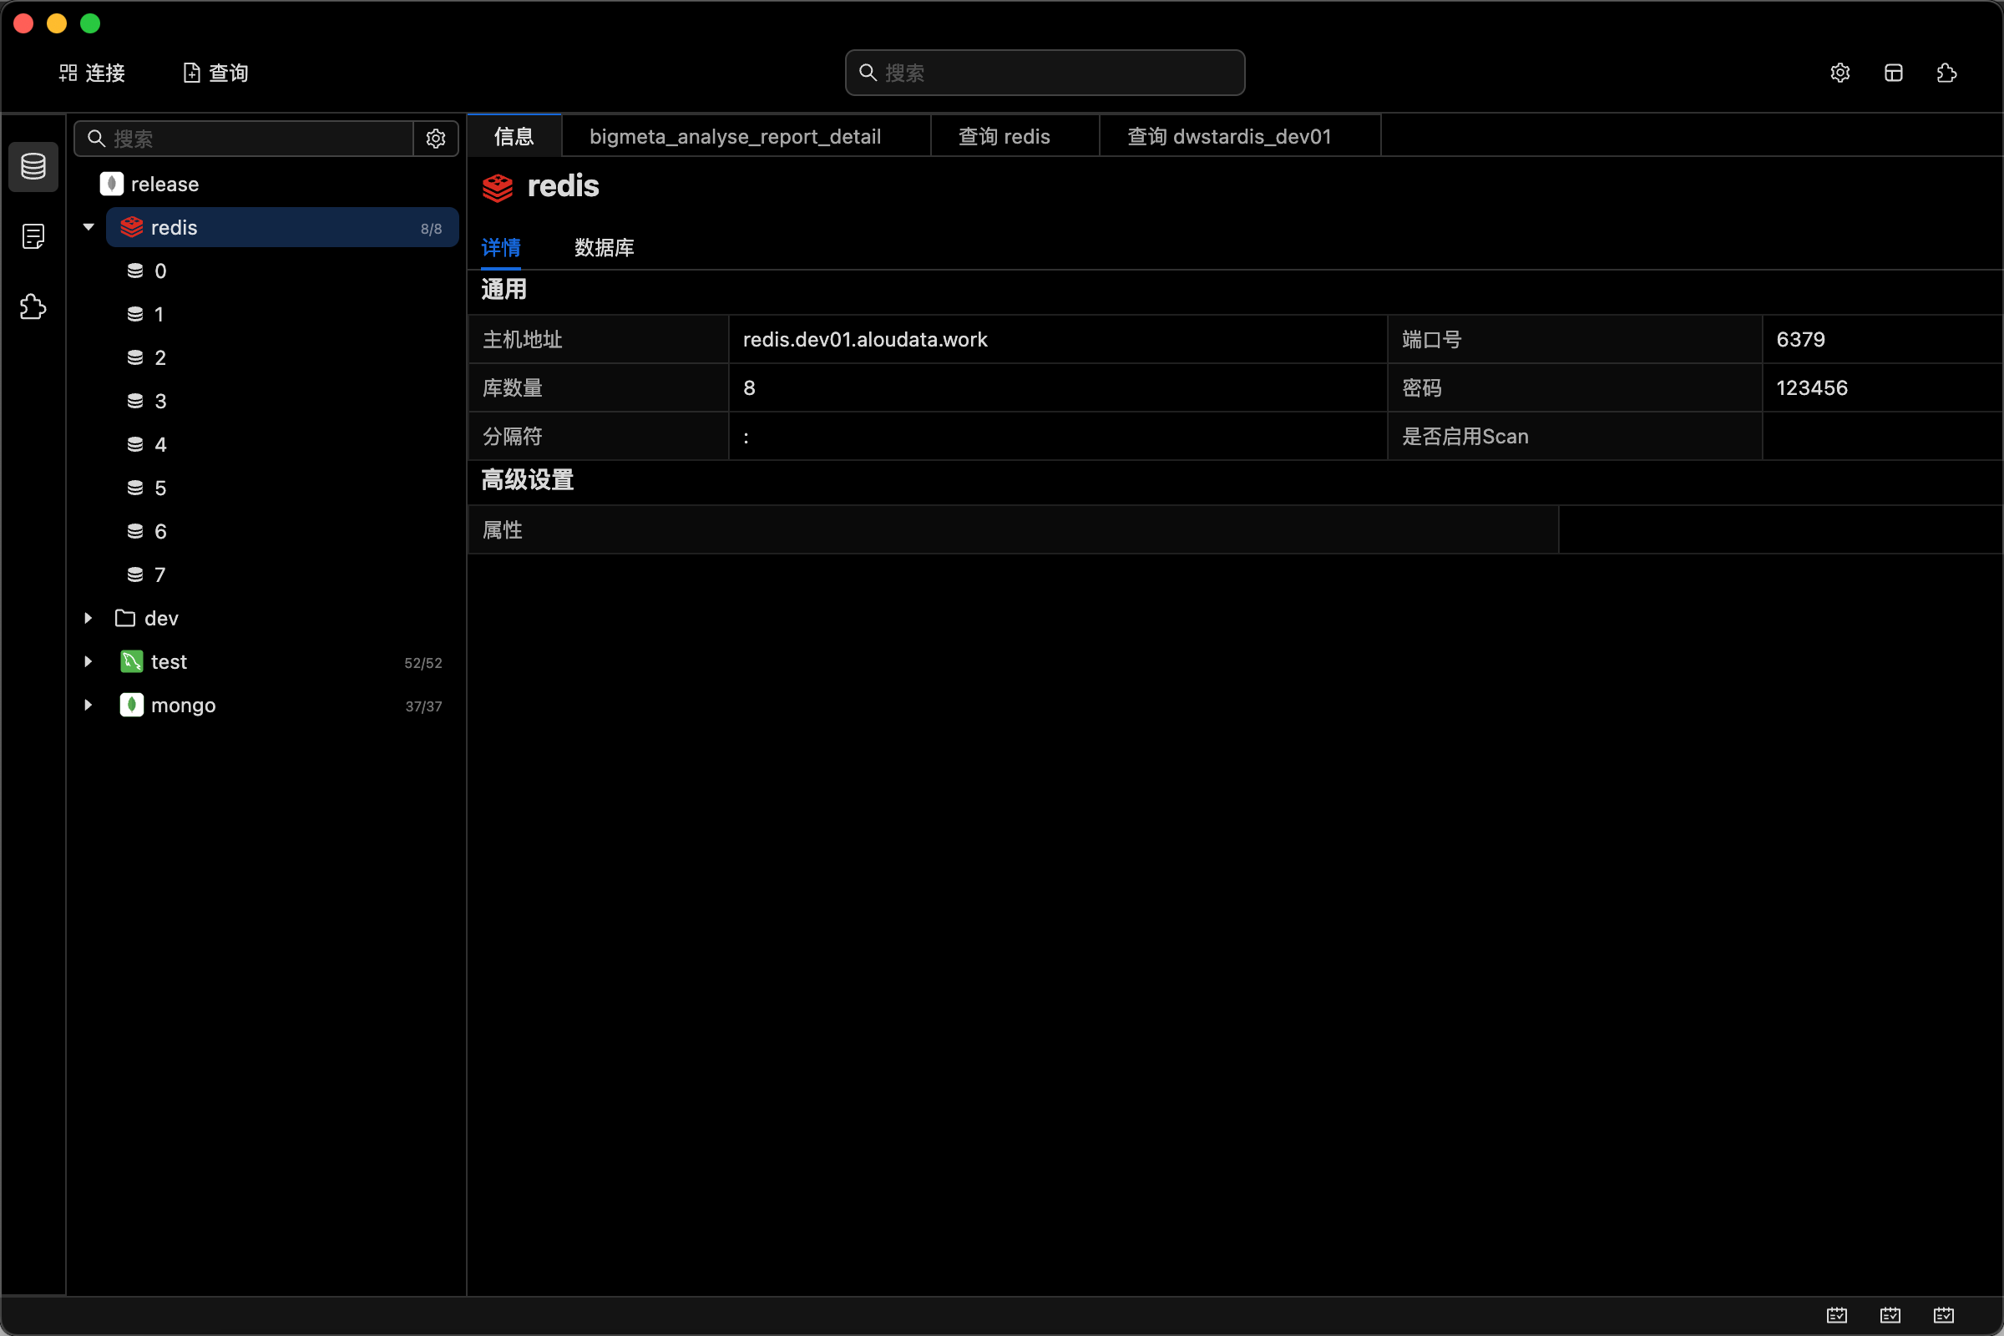Select database 3 under the redis connection
2004x1336 pixels.
click(x=159, y=401)
